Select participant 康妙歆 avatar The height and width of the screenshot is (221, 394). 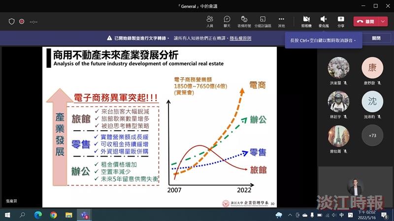coord(372,68)
